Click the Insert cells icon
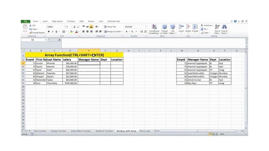 pyautogui.click(x=181, y=27)
